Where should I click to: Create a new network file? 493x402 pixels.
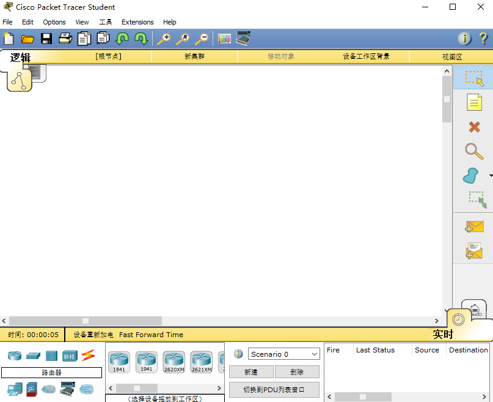point(9,39)
